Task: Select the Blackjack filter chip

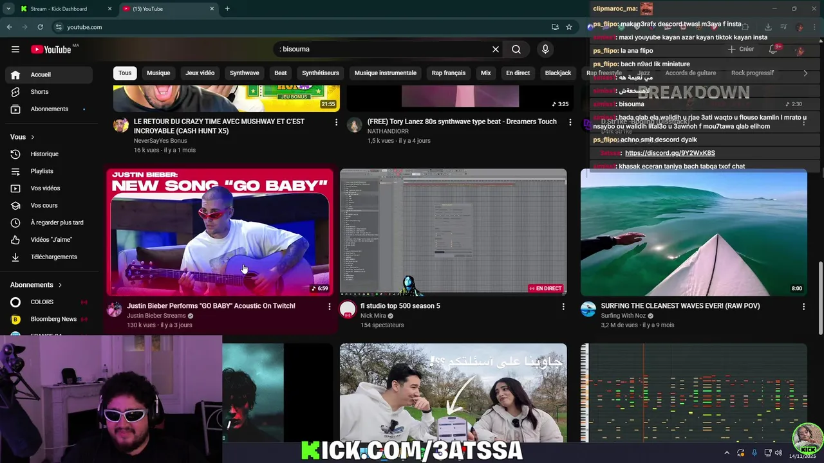Action: pyautogui.click(x=558, y=73)
